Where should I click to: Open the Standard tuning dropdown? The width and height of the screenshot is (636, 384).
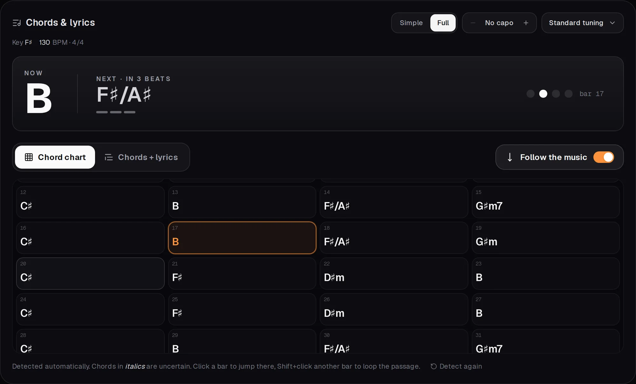point(582,23)
